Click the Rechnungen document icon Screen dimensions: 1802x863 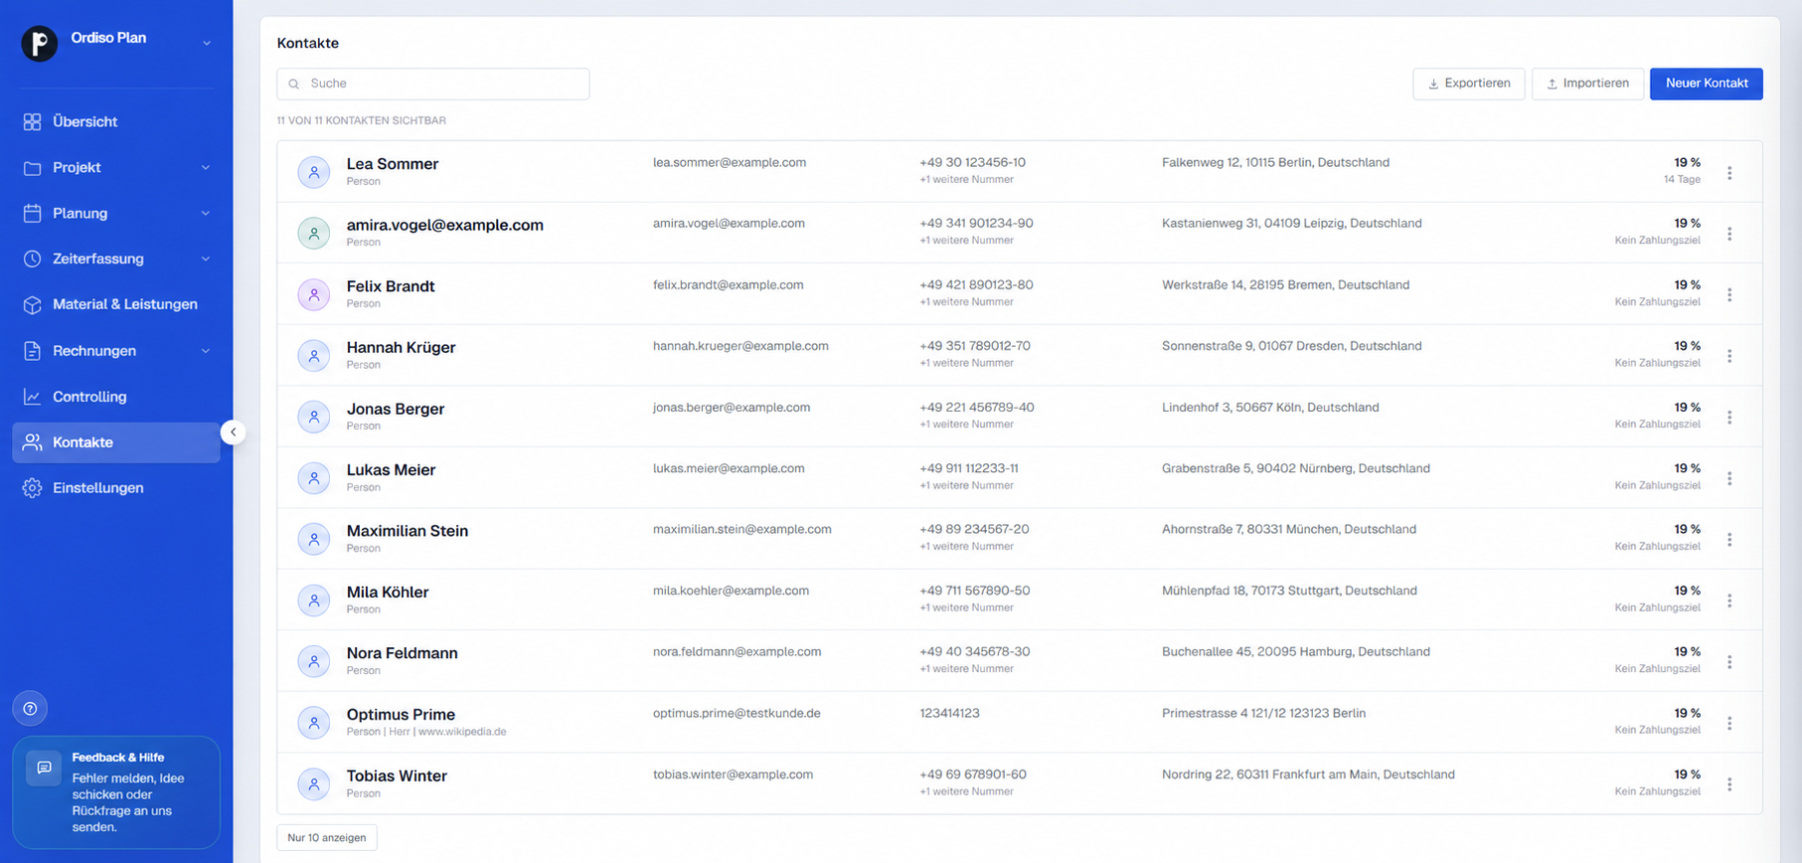tap(32, 351)
